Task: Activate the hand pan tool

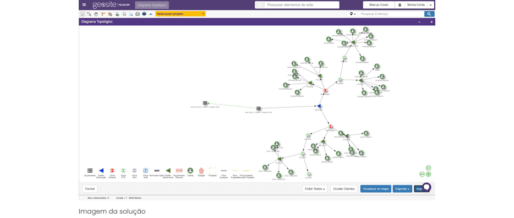Action: coord(96,14)
